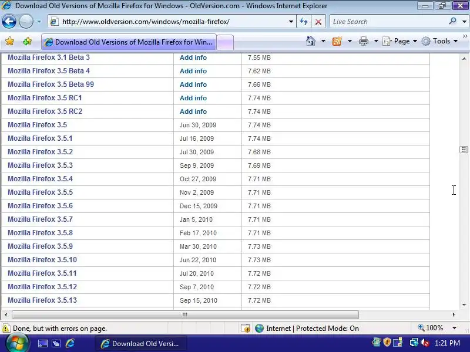Click Add info for Firefox 3.5 RC2
The width and height of the screenshot is (470, 352).
click(x=193, y=111)
